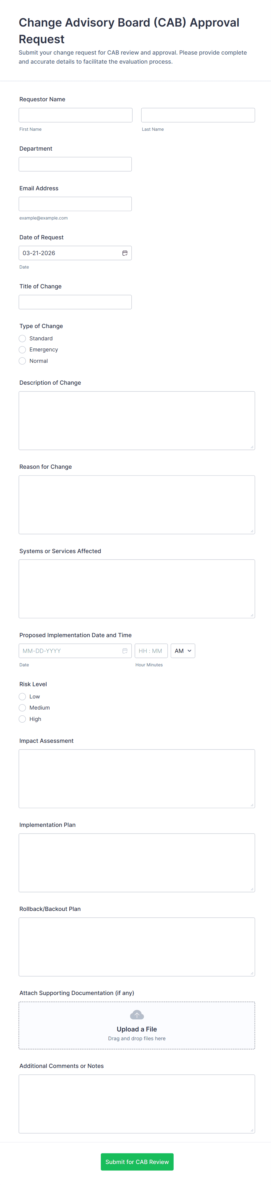The width and height of the screenshot is (271, 1185).
Task: Open the AM/PM dropdown
Action: point(183,651)
